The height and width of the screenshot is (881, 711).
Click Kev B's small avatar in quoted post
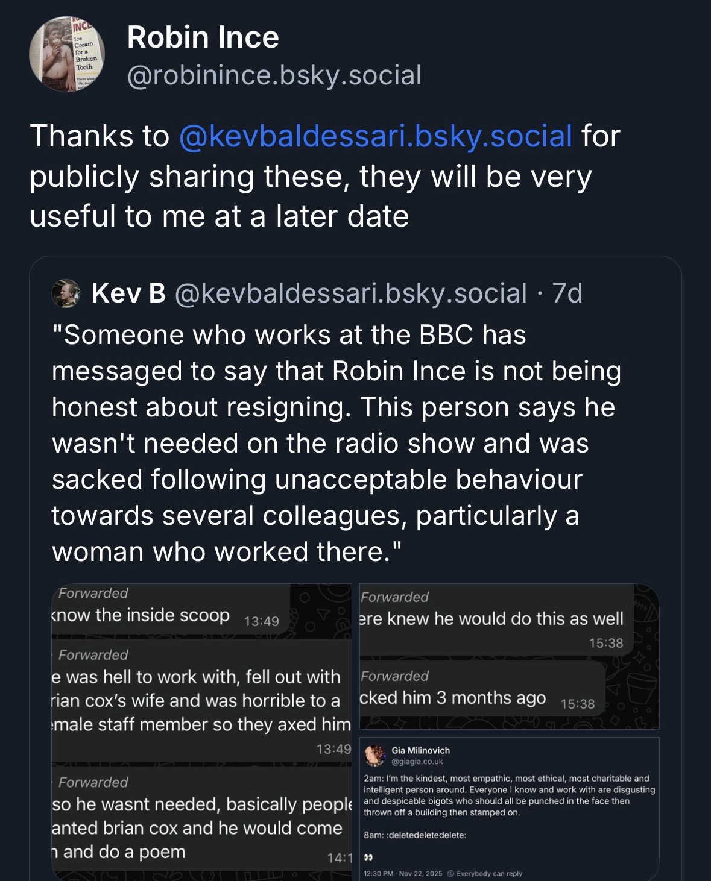pyautogui.click(x=68, y=293)
